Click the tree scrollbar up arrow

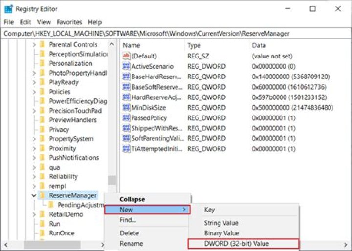(111, 44)
